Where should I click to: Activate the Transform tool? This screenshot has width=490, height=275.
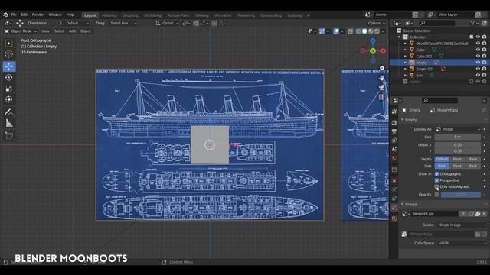8,99
